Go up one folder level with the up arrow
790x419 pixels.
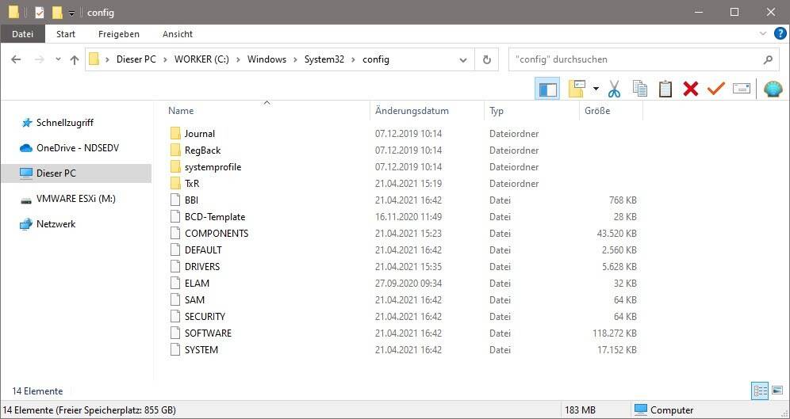coord(75,59)
